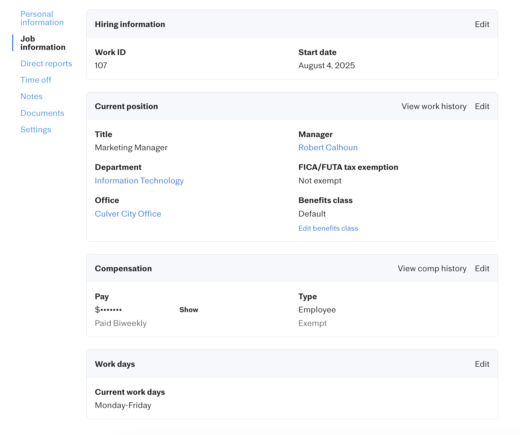Edit the Hiring information section

click(482, 24)
